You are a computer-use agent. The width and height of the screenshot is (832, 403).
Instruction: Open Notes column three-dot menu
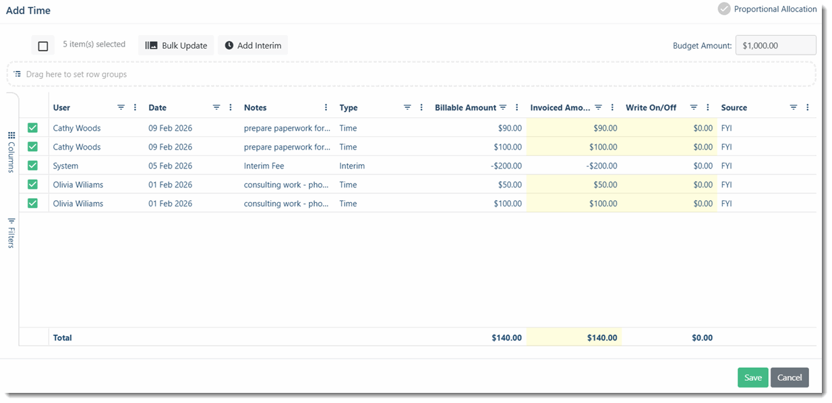coord(326,108)
